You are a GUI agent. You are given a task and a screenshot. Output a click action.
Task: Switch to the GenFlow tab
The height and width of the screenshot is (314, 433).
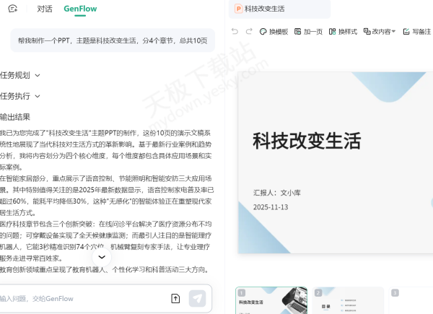tap(79, 9)
